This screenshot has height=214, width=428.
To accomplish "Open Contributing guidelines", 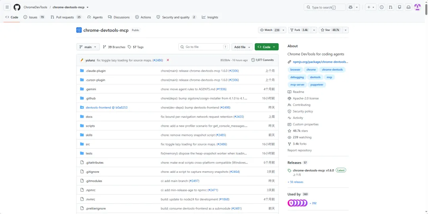I will click(x=299, y=105).
